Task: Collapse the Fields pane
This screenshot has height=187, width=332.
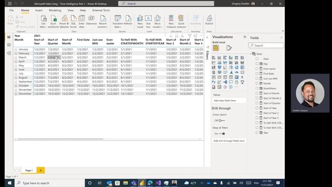Action: (x=281, y=37)
